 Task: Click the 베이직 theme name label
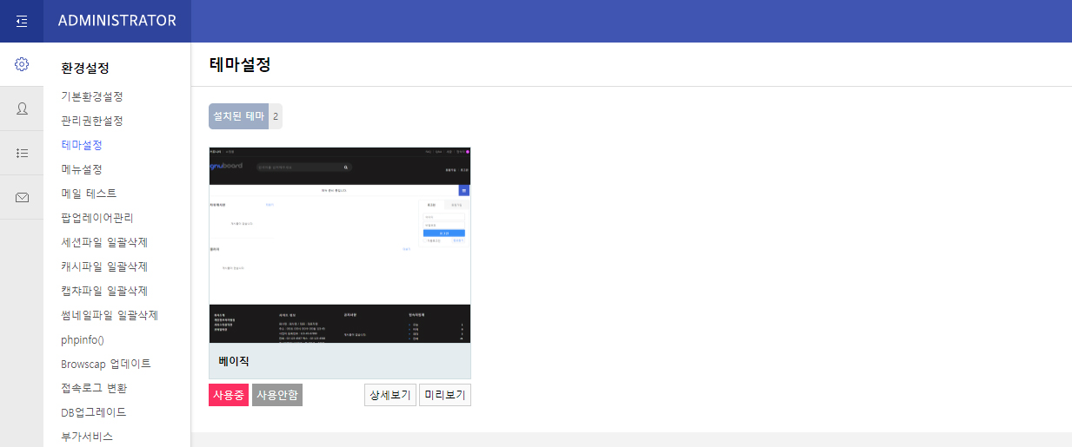pyautogui.click(x=234, y=361)
